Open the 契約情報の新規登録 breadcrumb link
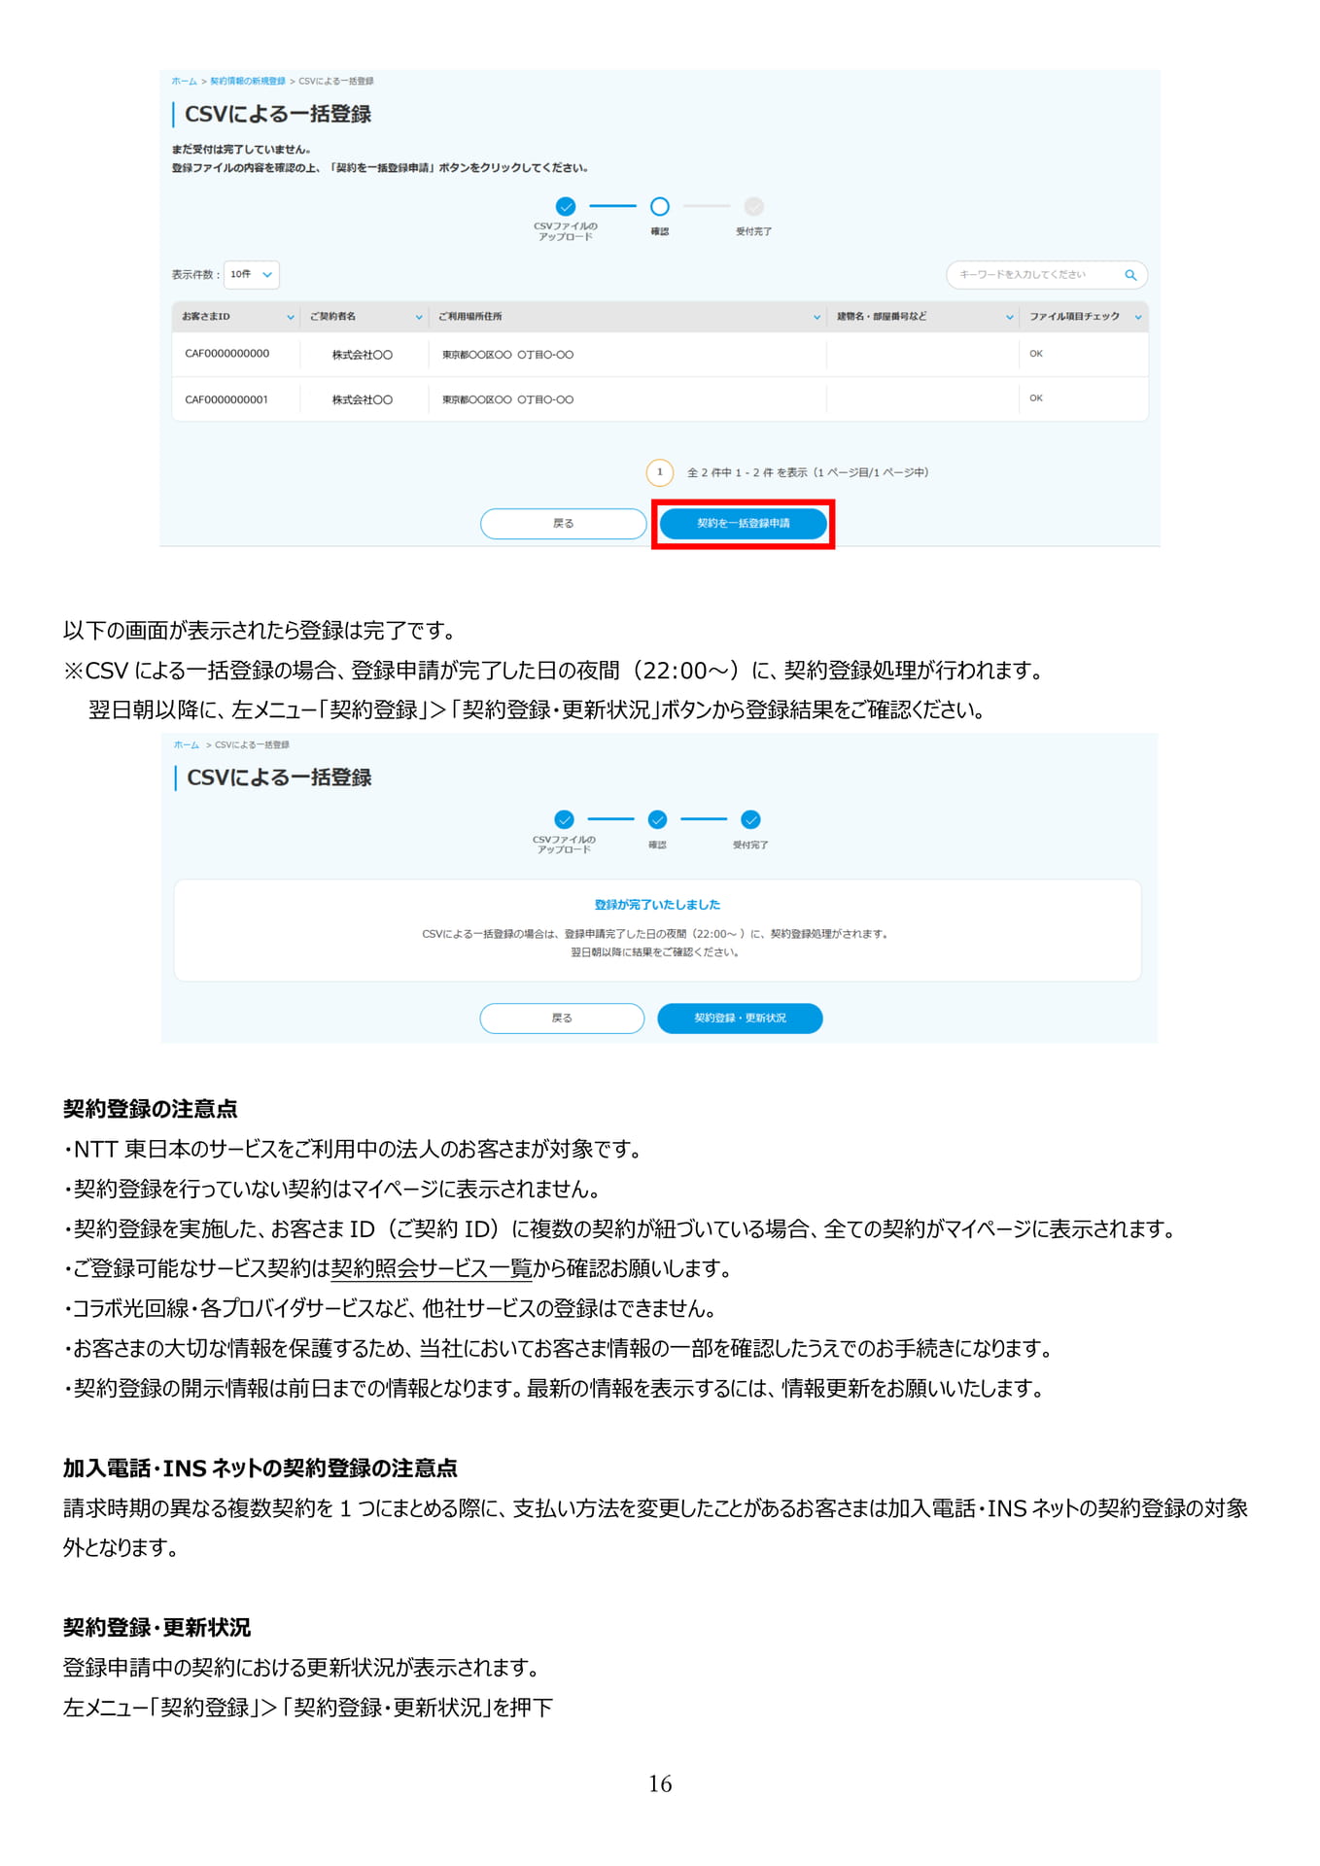This screenshot has height=1866, width=1320. click(248, 81)
